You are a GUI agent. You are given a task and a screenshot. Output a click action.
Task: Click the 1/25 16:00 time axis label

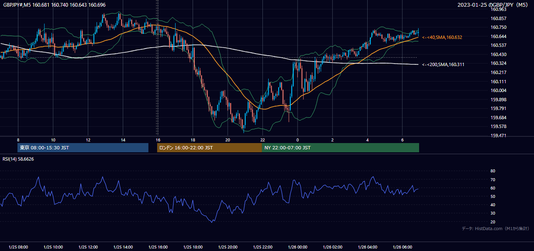(x=158, y=247)
